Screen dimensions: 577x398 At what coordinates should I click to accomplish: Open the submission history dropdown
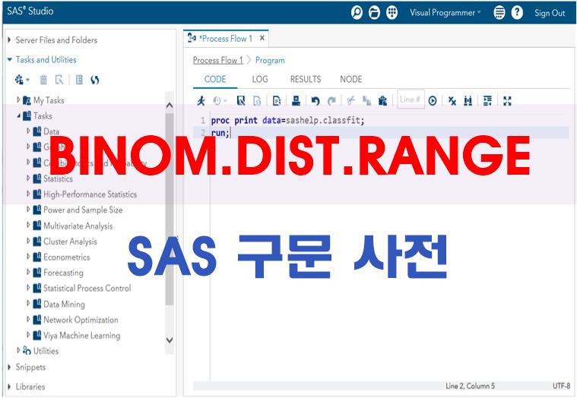pyautogui.click(x=220, y=100)
